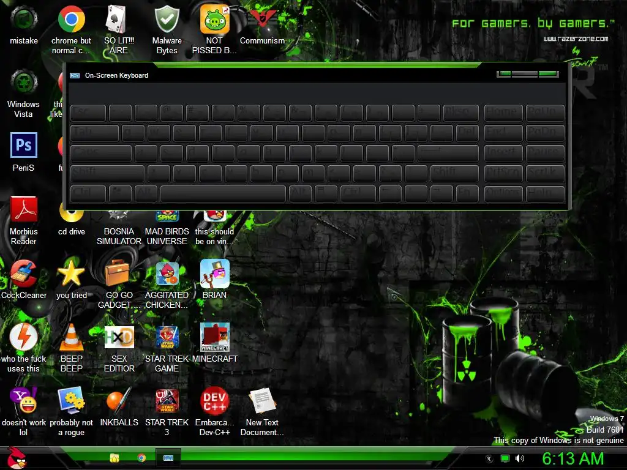This screenshot has height=470, width=627.
Task: Show hidden tray icons arrow
Action: [x=489, y=459]
